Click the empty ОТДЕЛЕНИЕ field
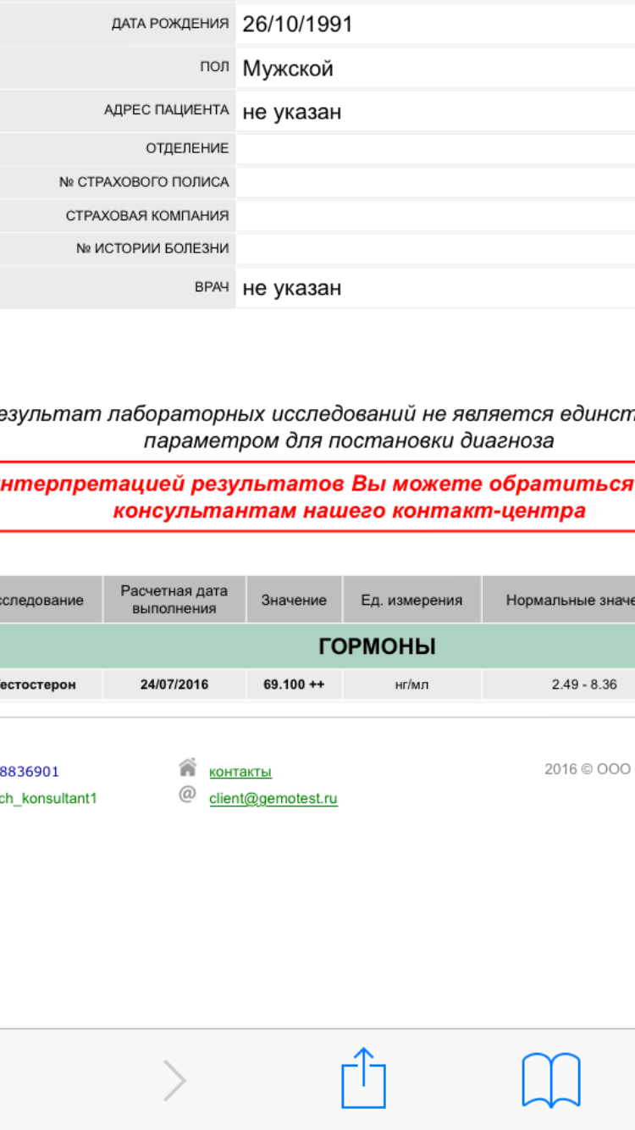The width and height of the screenshot is (635, 1130). tap(434, 148)
